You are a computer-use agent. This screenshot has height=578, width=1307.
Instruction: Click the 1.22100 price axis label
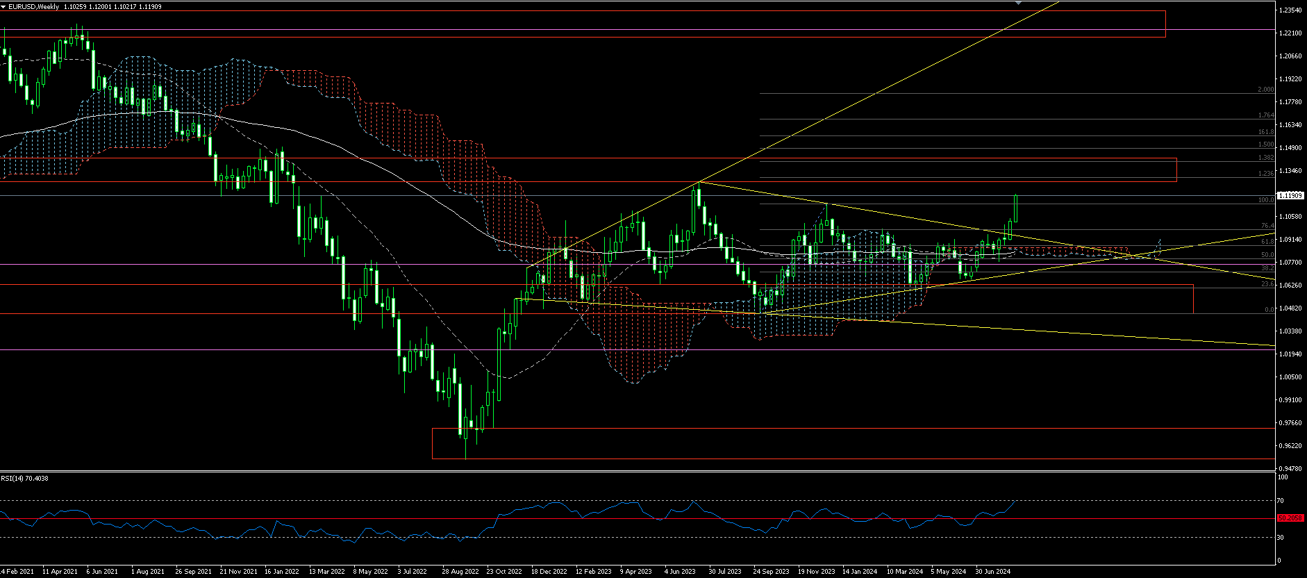(x=1290, y=33)
